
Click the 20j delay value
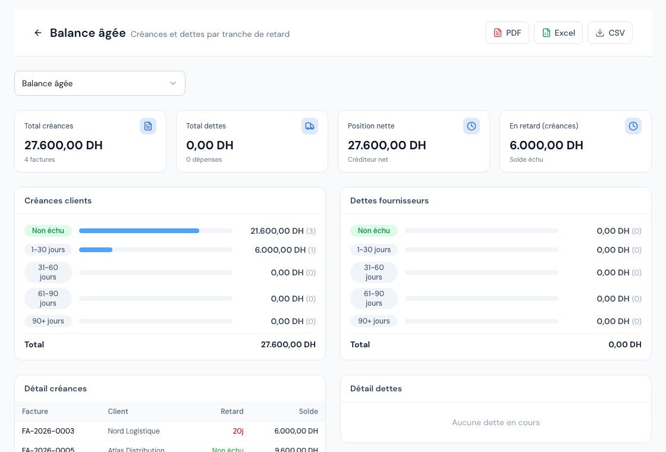point(238,431)
